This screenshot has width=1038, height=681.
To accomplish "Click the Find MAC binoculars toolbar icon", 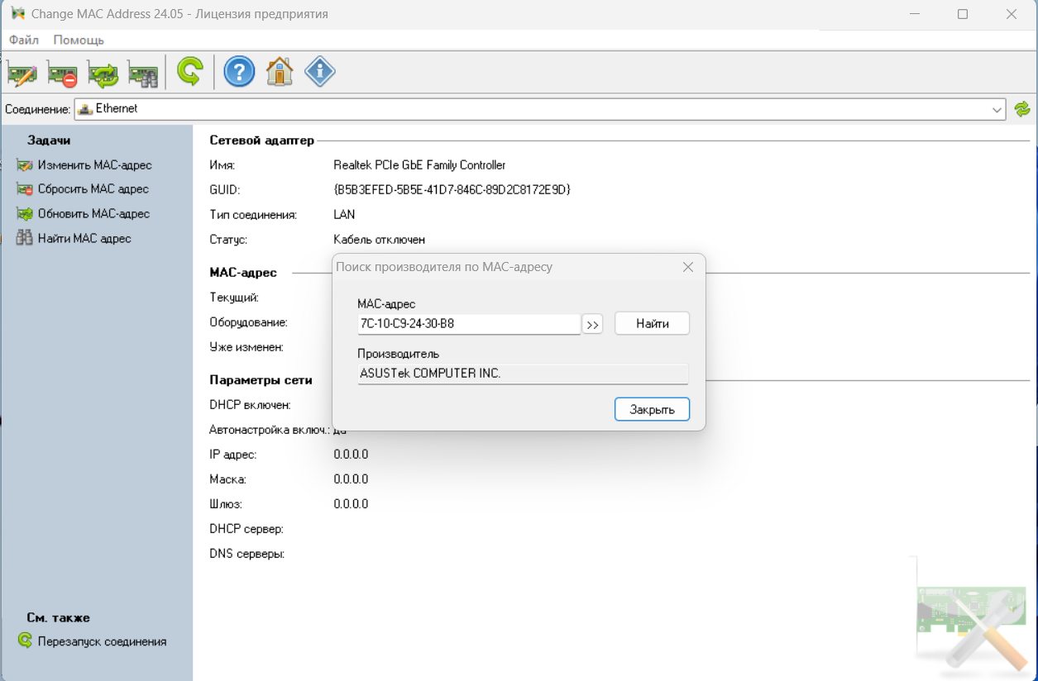I will tap(143, 73).
